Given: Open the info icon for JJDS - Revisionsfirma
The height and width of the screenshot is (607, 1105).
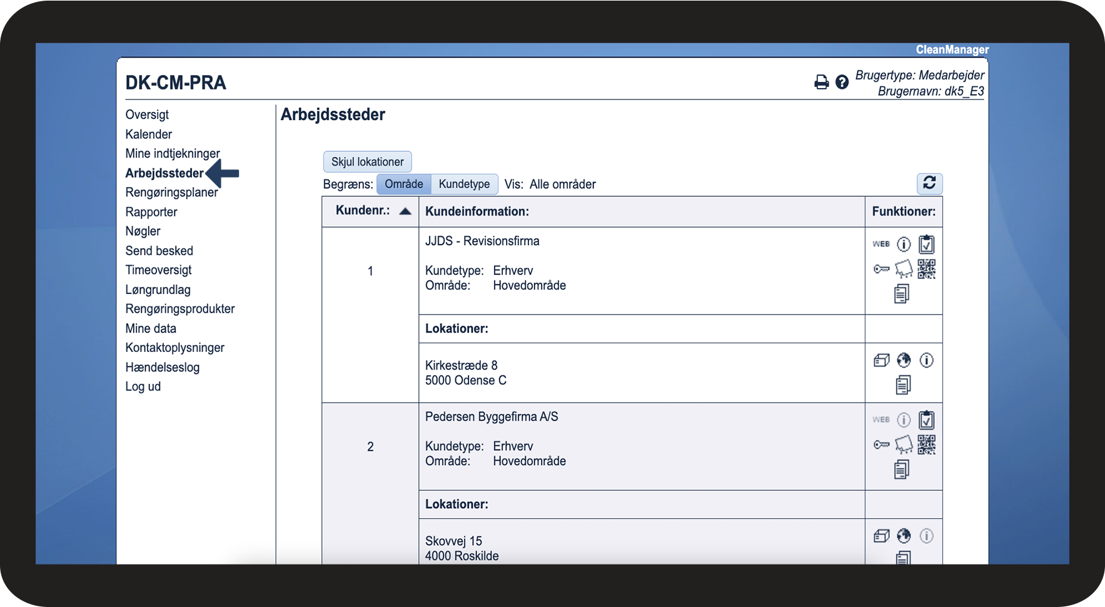Looking at the screenshot, I should 904,244.
